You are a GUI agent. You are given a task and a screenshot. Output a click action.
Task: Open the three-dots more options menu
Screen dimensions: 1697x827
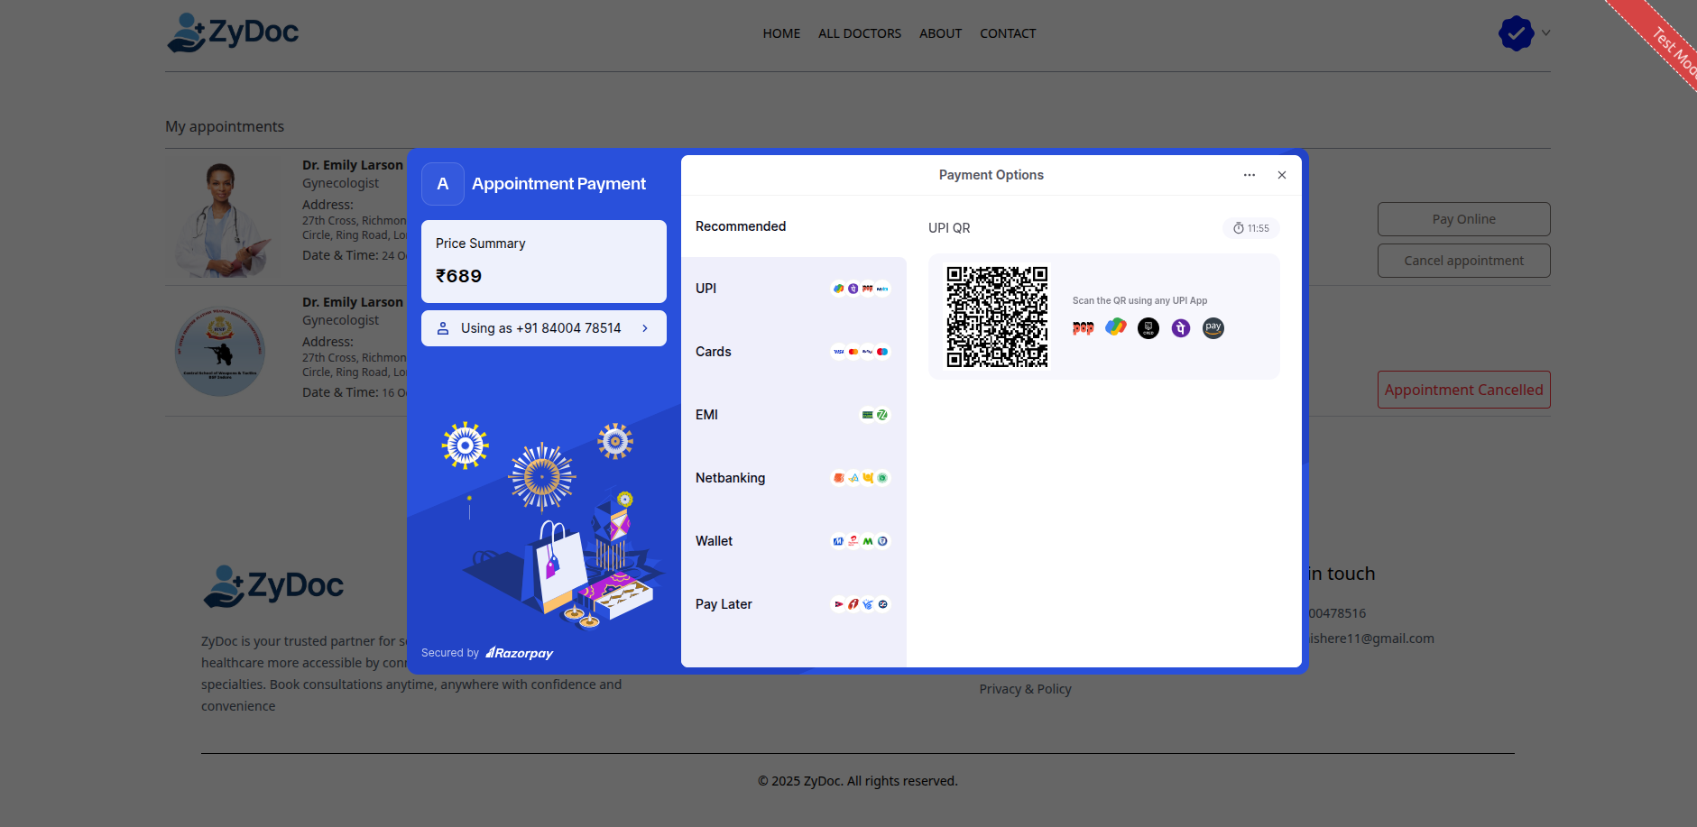[x=1250, y=175]
